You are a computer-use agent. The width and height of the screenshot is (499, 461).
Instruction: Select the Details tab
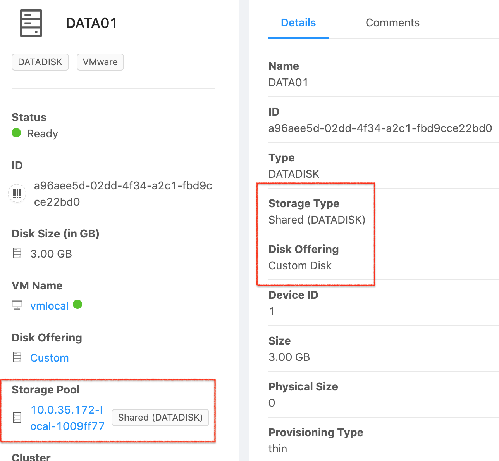pos(298,23)
